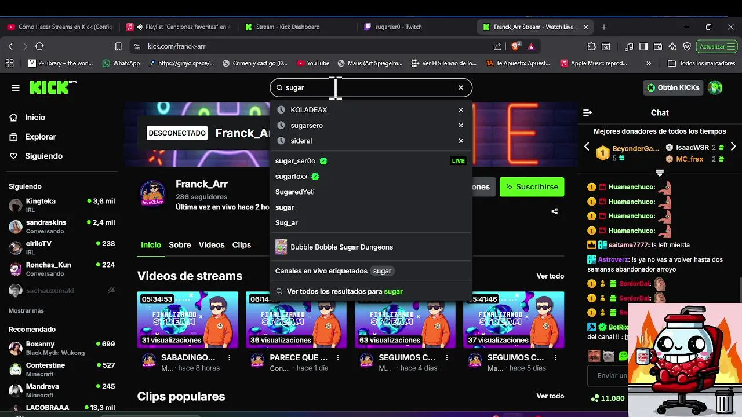
Task: Go back in browser
Action: coord(10,46)
